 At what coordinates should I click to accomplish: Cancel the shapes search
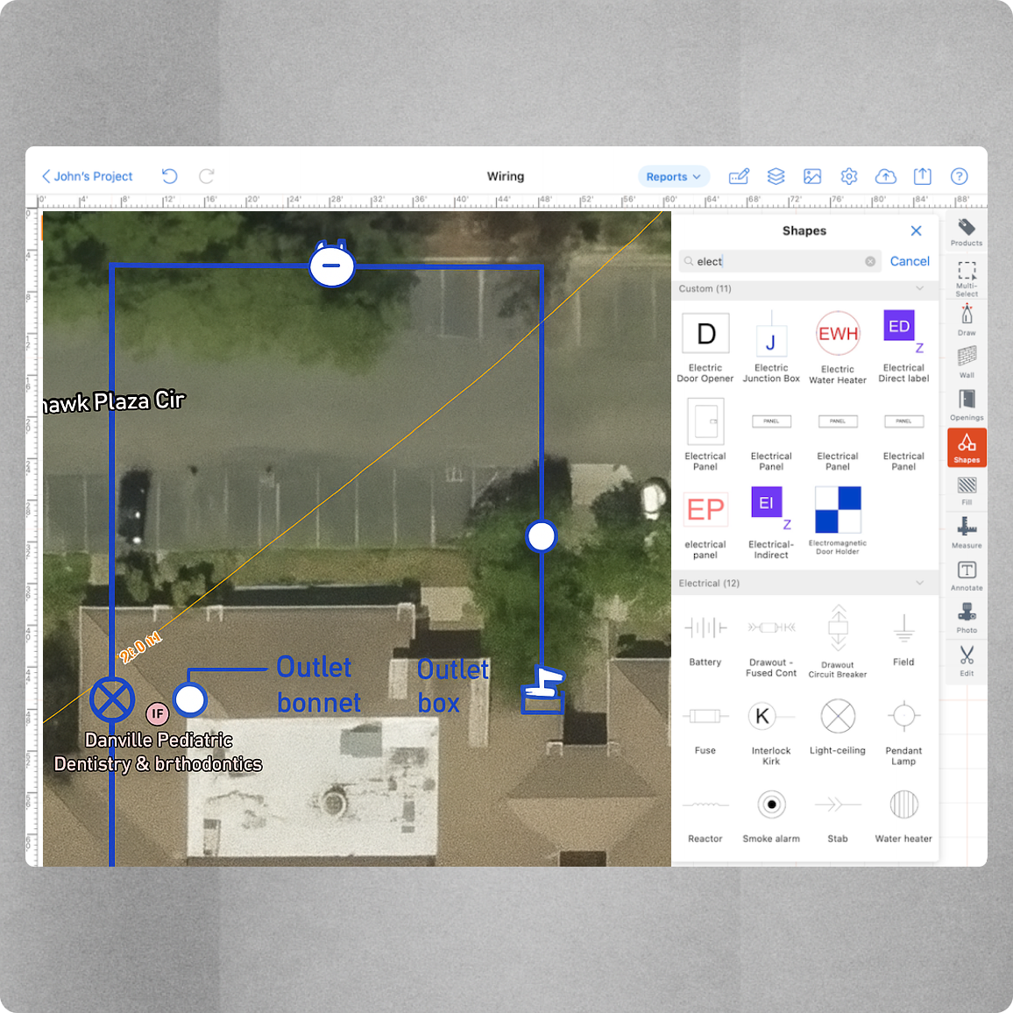tap(909, 261)
